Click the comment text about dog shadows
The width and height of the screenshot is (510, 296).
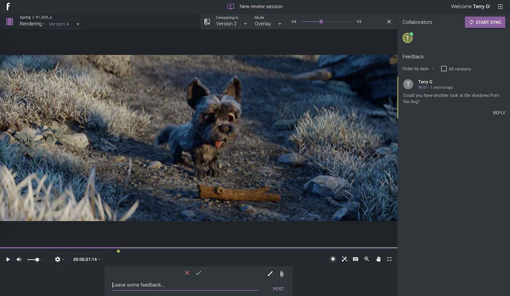[451, 99]
